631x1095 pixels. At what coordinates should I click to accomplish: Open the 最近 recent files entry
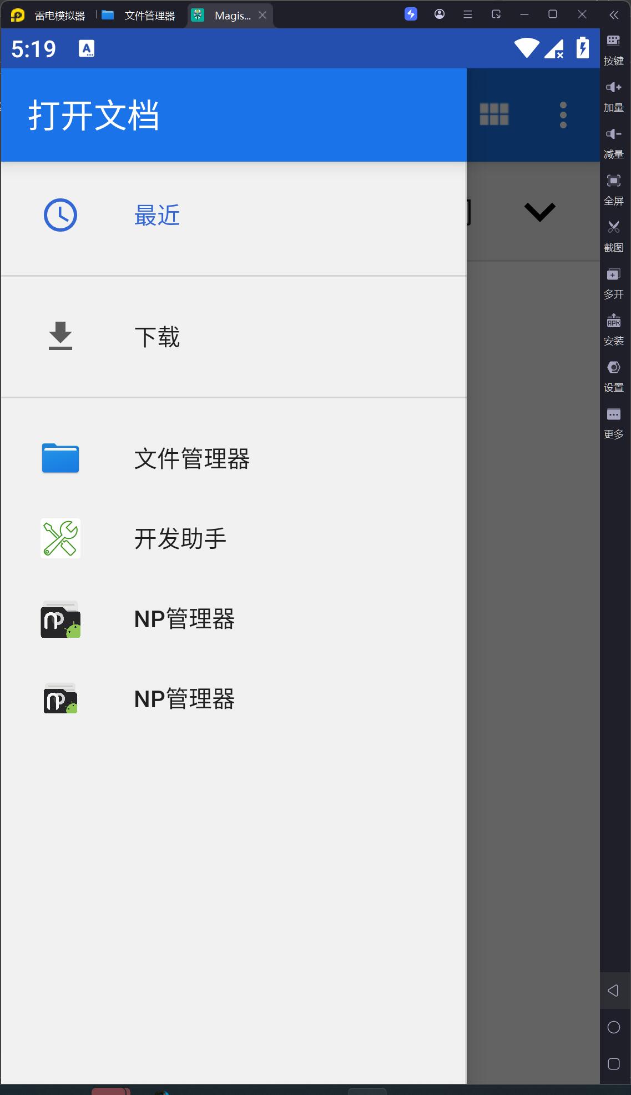coord(233,216)
